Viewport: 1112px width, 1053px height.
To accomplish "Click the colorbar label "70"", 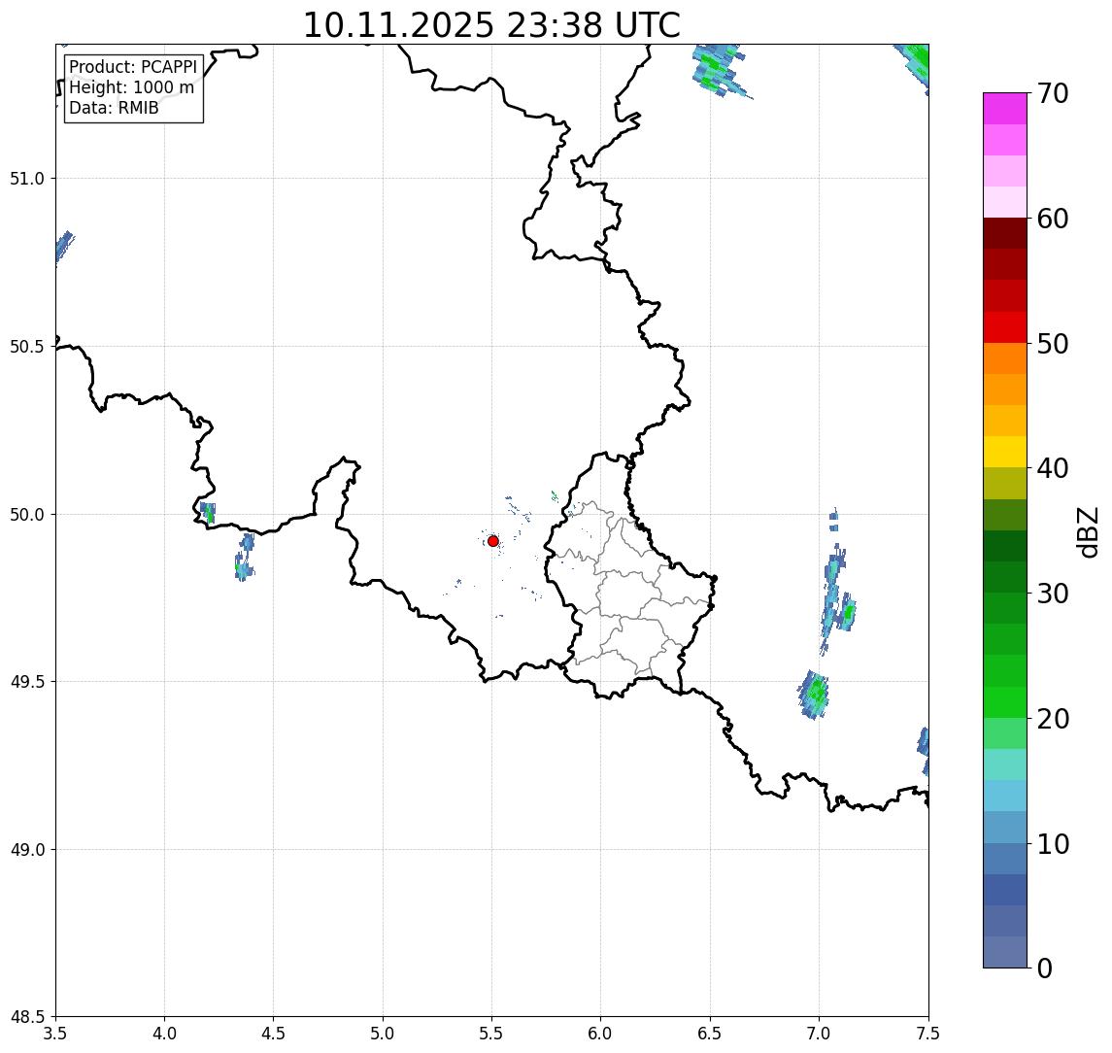I will tap(1053, 93).
